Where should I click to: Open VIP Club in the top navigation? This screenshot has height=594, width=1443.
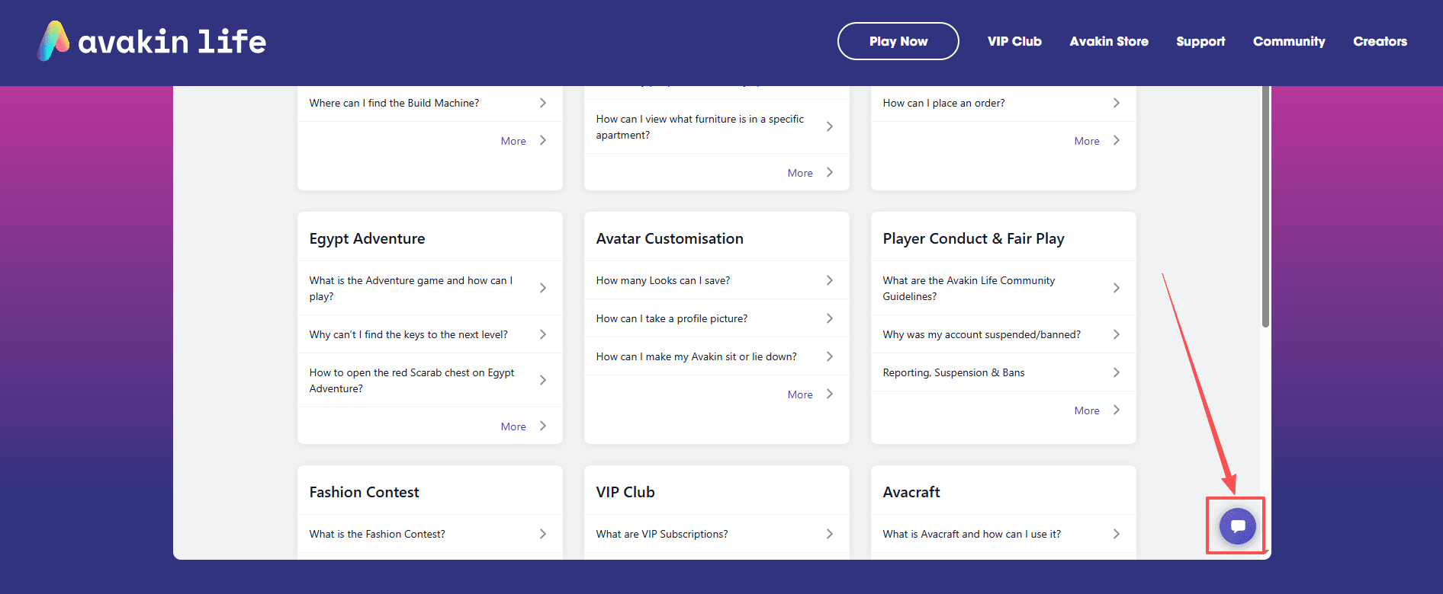coord(1014,41)
